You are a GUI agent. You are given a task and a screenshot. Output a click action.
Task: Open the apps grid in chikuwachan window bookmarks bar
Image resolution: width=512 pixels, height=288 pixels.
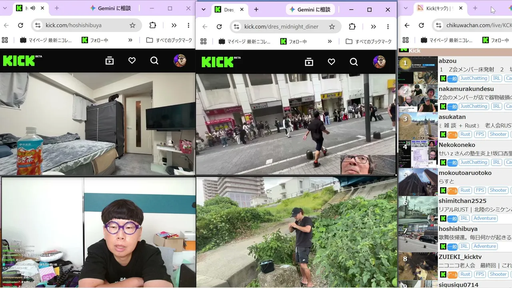point(405,40)
